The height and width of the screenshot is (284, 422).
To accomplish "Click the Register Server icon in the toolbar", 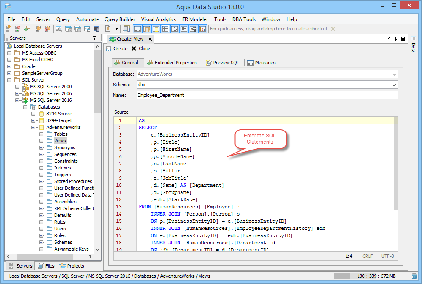I will point(8,29).
